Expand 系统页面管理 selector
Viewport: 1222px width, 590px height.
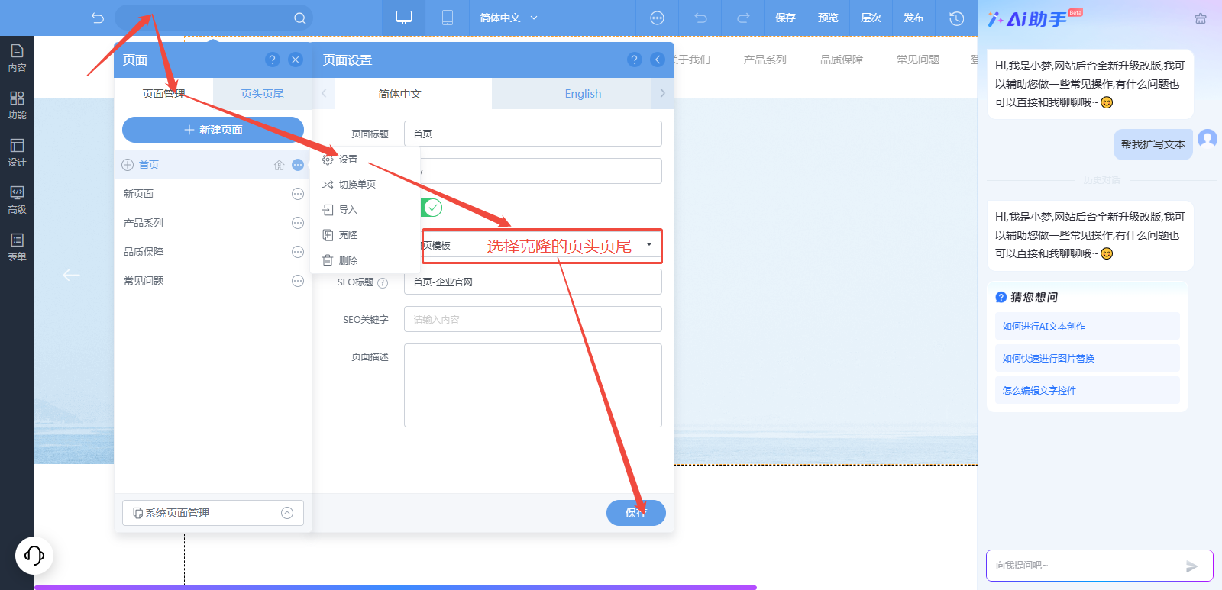tap(213, 513)
